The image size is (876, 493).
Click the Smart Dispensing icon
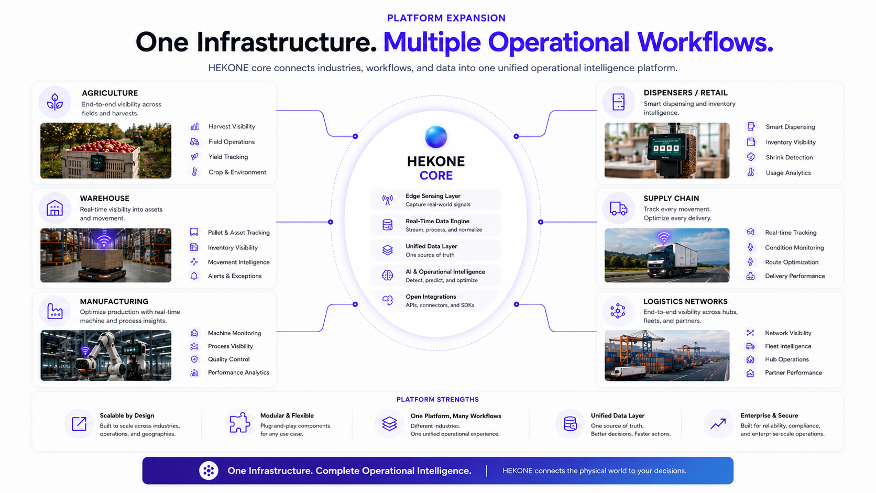(751, 127)
